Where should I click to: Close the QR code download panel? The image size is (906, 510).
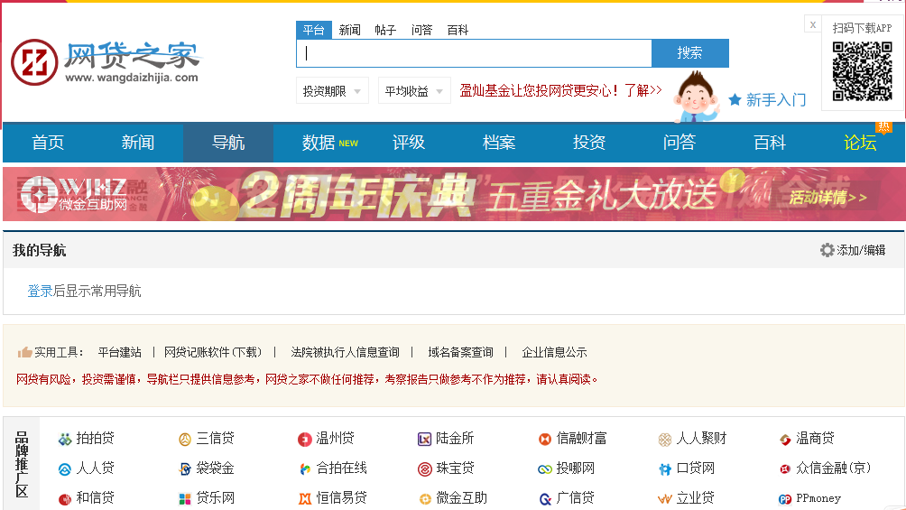tap(813, 24)
